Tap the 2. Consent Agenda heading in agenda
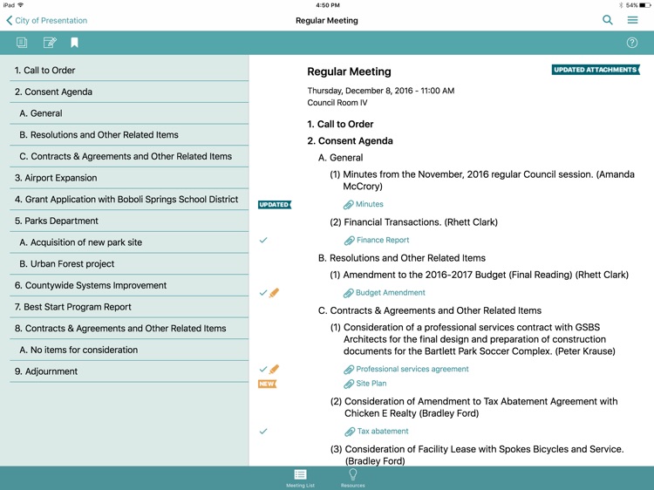This screenshot has height=490, width=654. click(350, 141)
